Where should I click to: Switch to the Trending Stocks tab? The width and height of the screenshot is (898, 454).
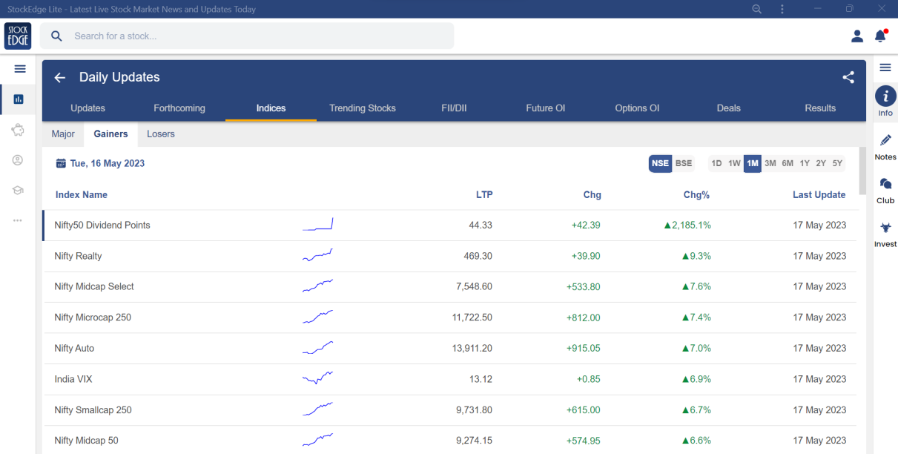point(362,108)
